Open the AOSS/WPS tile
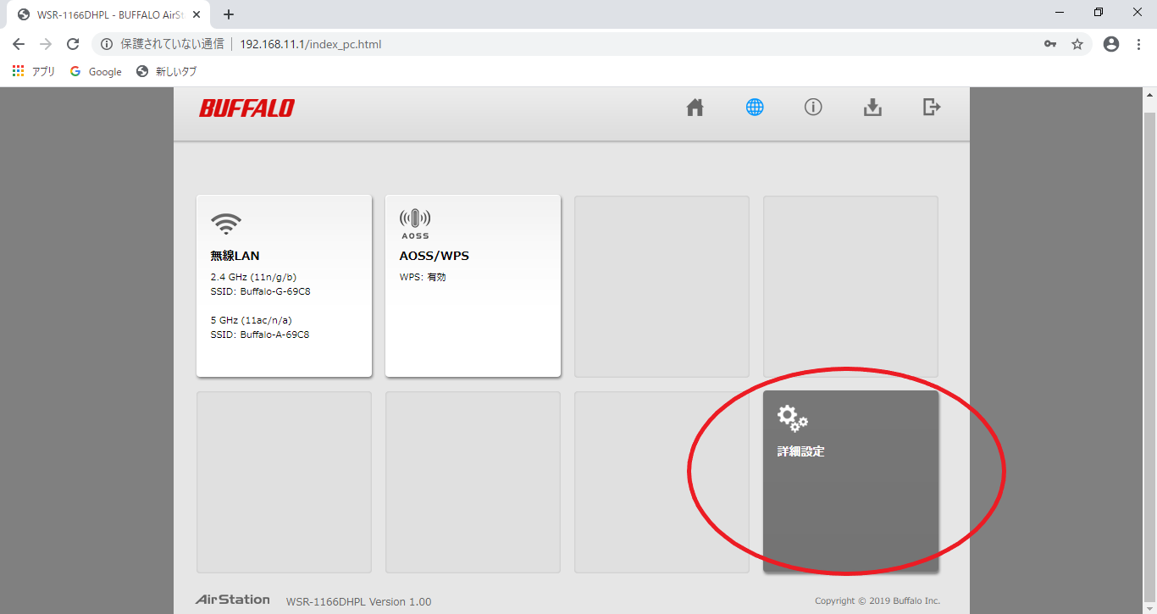This screenshot has width=1157, height=614. coord(473,286)
